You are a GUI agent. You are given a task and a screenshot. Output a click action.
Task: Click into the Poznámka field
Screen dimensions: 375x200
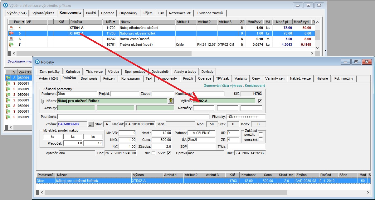(x=134, y=117)
